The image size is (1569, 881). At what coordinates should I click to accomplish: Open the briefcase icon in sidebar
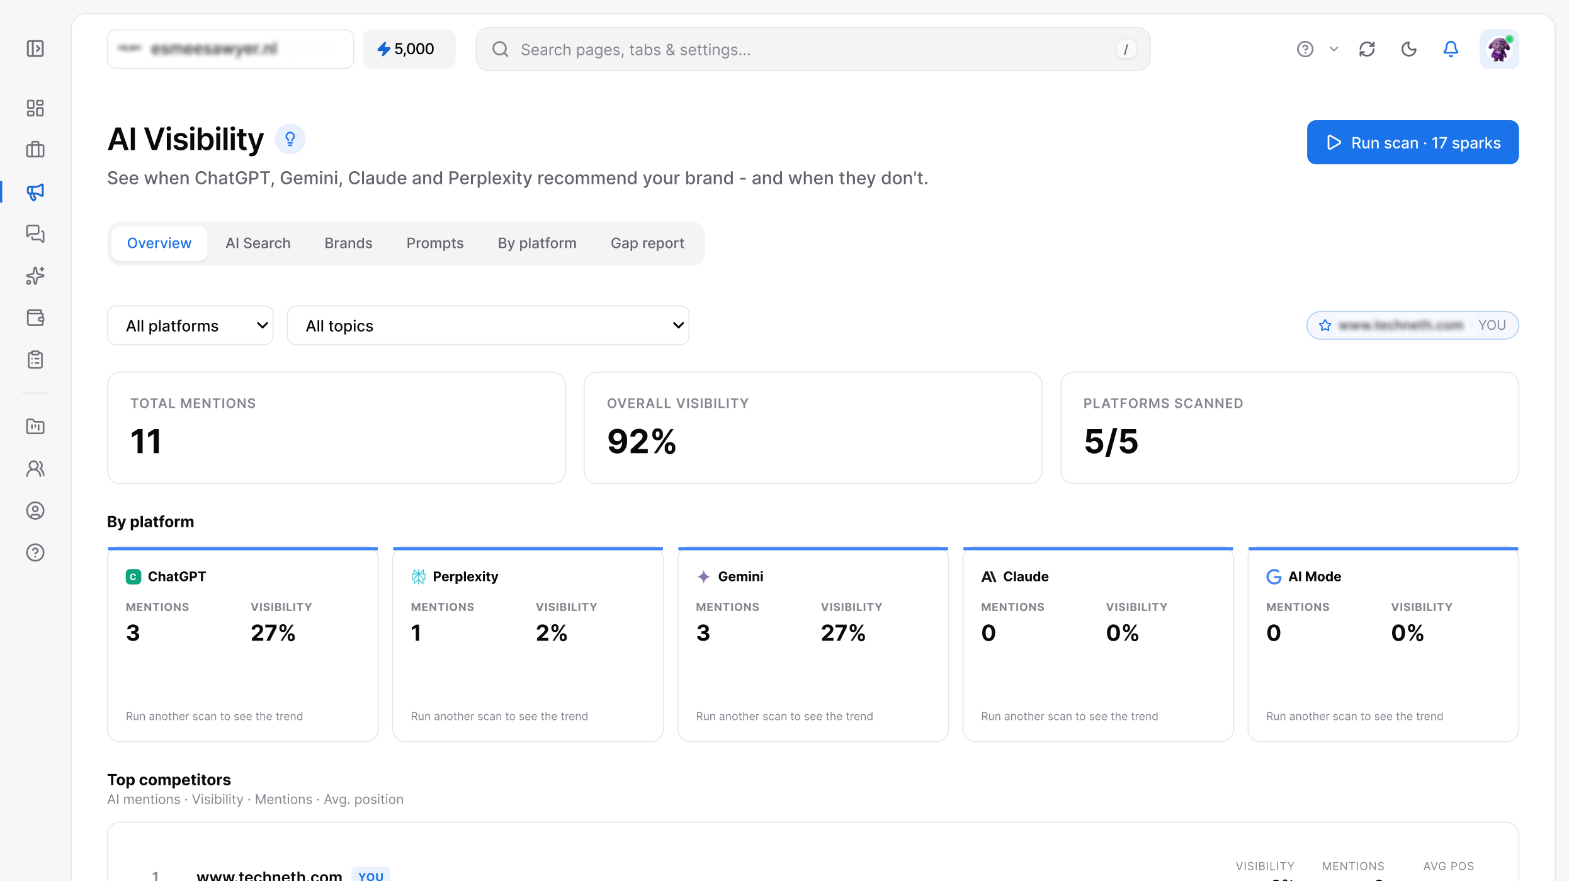pos(35,150)
